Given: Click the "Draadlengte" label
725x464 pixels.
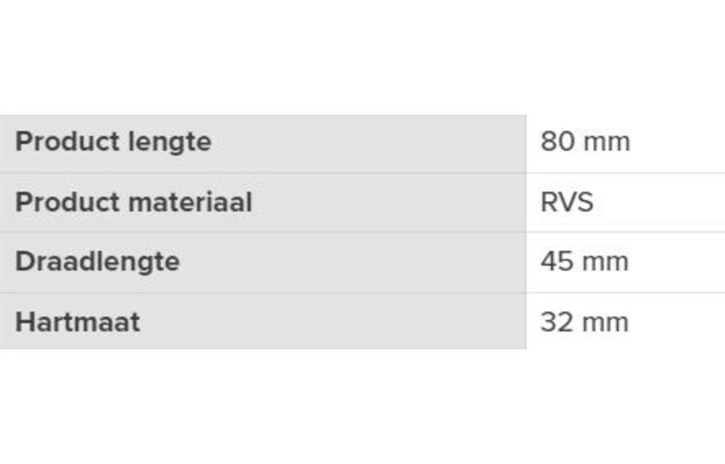Looking at the screenshot, I should (x=97, y=262).
